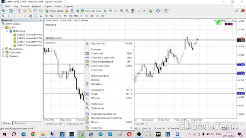The width and height of the screenshot is (246, 138).
Task: Open Chrome from the taskbar
Action: tap(33, 134)
